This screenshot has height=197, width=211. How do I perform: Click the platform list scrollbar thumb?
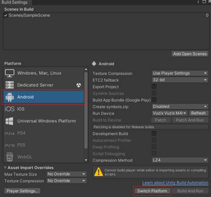(86, 110)
